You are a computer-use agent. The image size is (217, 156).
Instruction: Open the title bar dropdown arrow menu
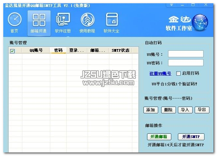pyautogui.click(x=171, y=5)
